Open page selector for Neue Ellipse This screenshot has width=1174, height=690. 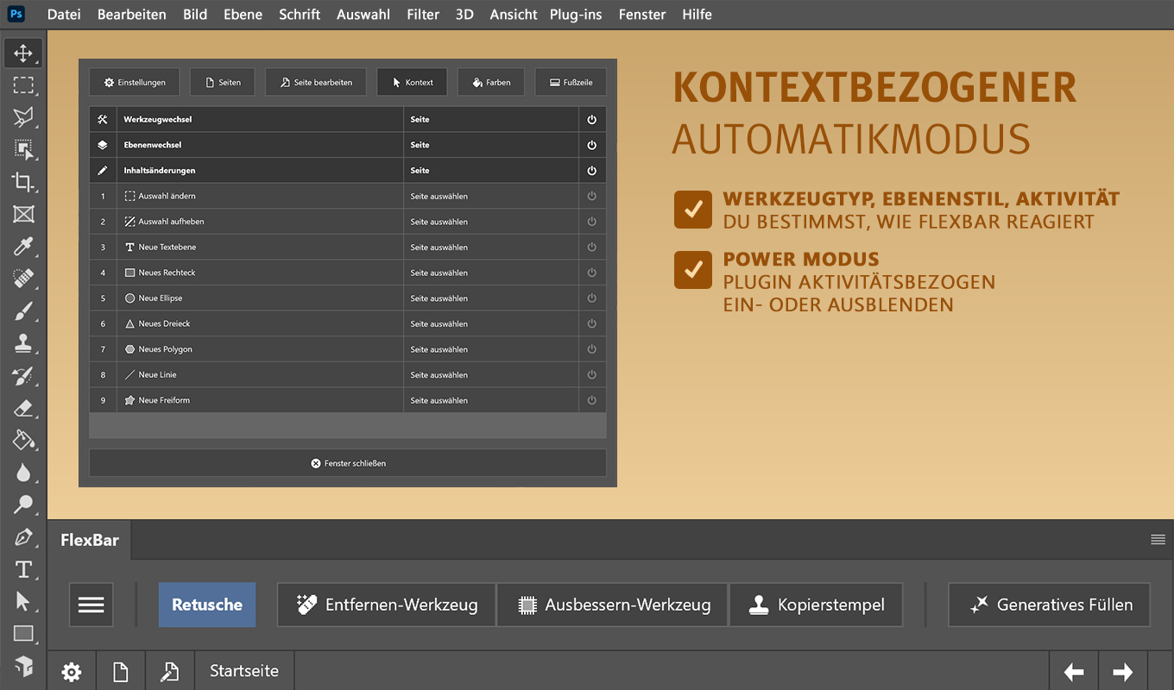pyautogui.click(x=491, y=298)
